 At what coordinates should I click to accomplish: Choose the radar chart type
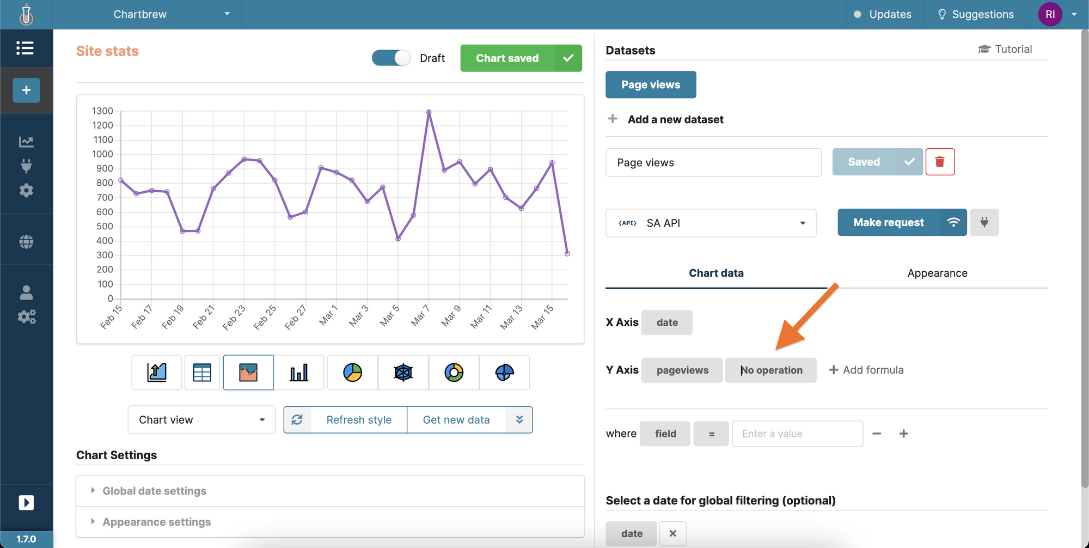point(403,373)
